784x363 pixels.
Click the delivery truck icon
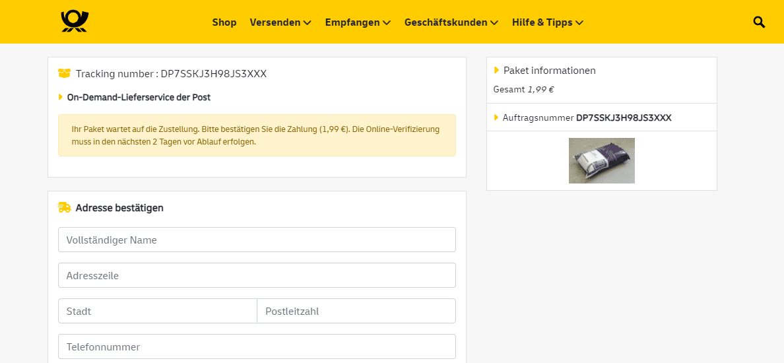tap(64, 208)
